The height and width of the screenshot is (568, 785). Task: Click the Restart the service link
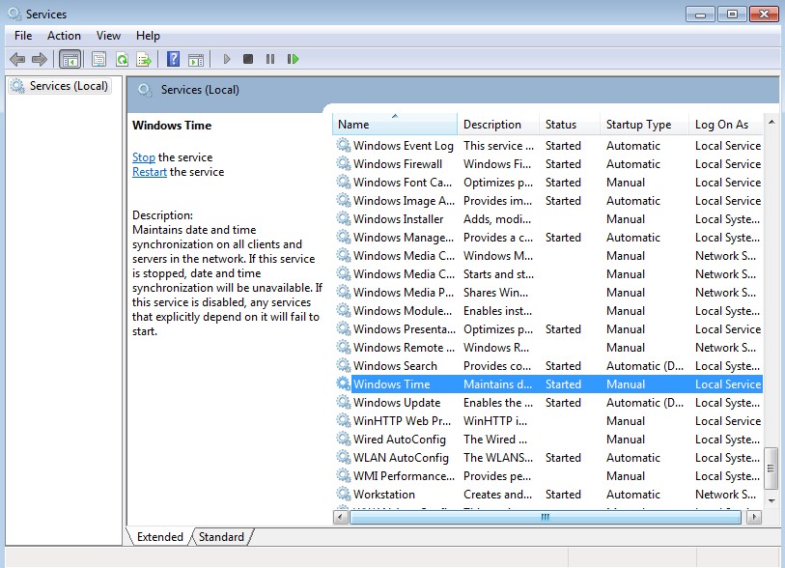click(x=149, y=172)
